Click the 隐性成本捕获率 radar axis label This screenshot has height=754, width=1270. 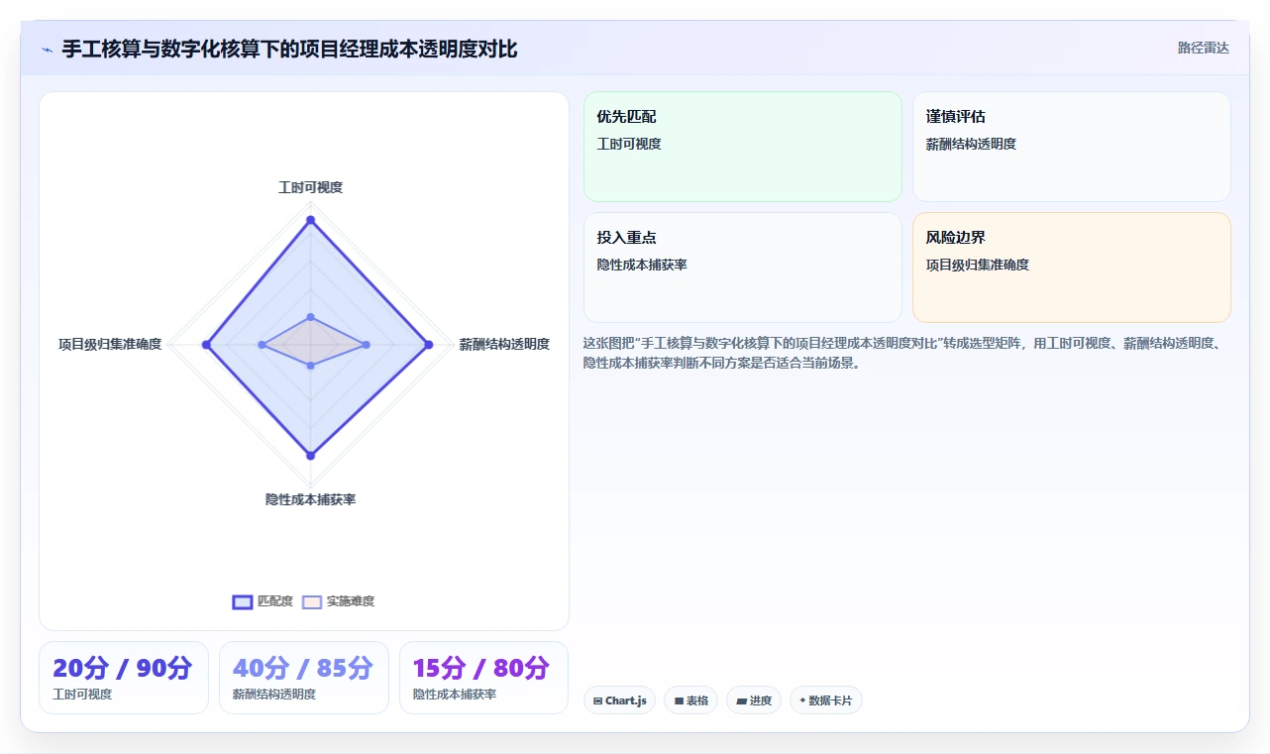[x=310, y=499]
